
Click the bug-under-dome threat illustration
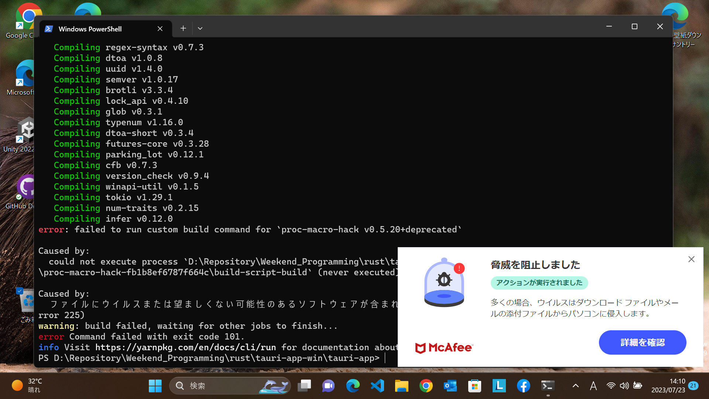click(444, 282)
